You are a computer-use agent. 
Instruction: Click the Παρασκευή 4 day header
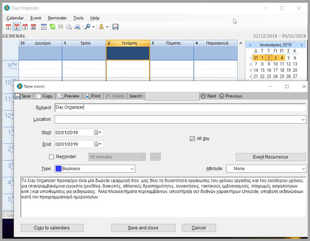pos(216,43)
